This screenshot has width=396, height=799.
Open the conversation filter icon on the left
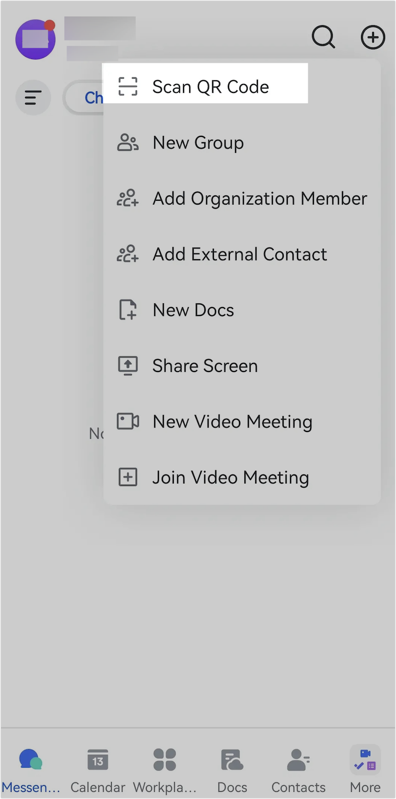pyautogui.click(x=33, y=97)
